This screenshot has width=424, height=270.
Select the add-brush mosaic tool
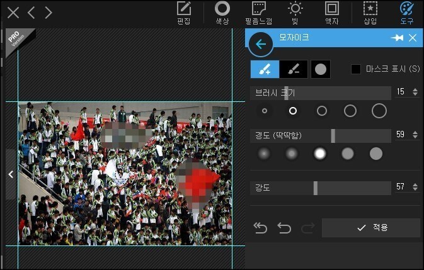point(265,69)
